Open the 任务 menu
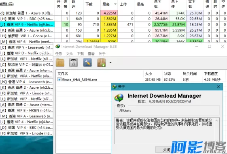Viewport: 227px width, 154px height. click(59, 53)
